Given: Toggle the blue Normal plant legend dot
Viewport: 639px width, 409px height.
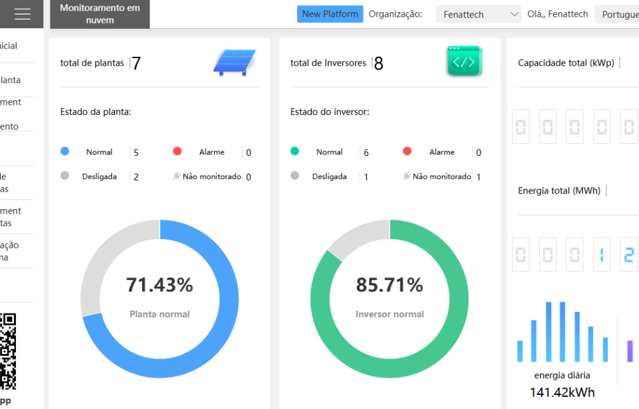Looking at the screenshot, I should [x=65, y=151].
